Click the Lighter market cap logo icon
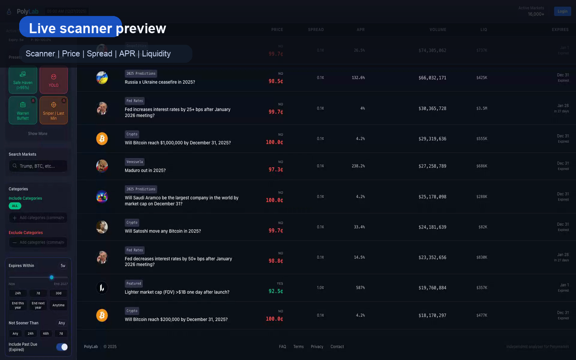This screenshot has height=360, width=576. (102, 288)
